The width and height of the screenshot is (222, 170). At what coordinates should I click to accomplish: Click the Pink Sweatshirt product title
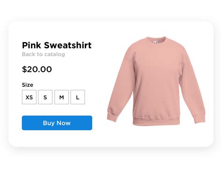coord(57,45)
